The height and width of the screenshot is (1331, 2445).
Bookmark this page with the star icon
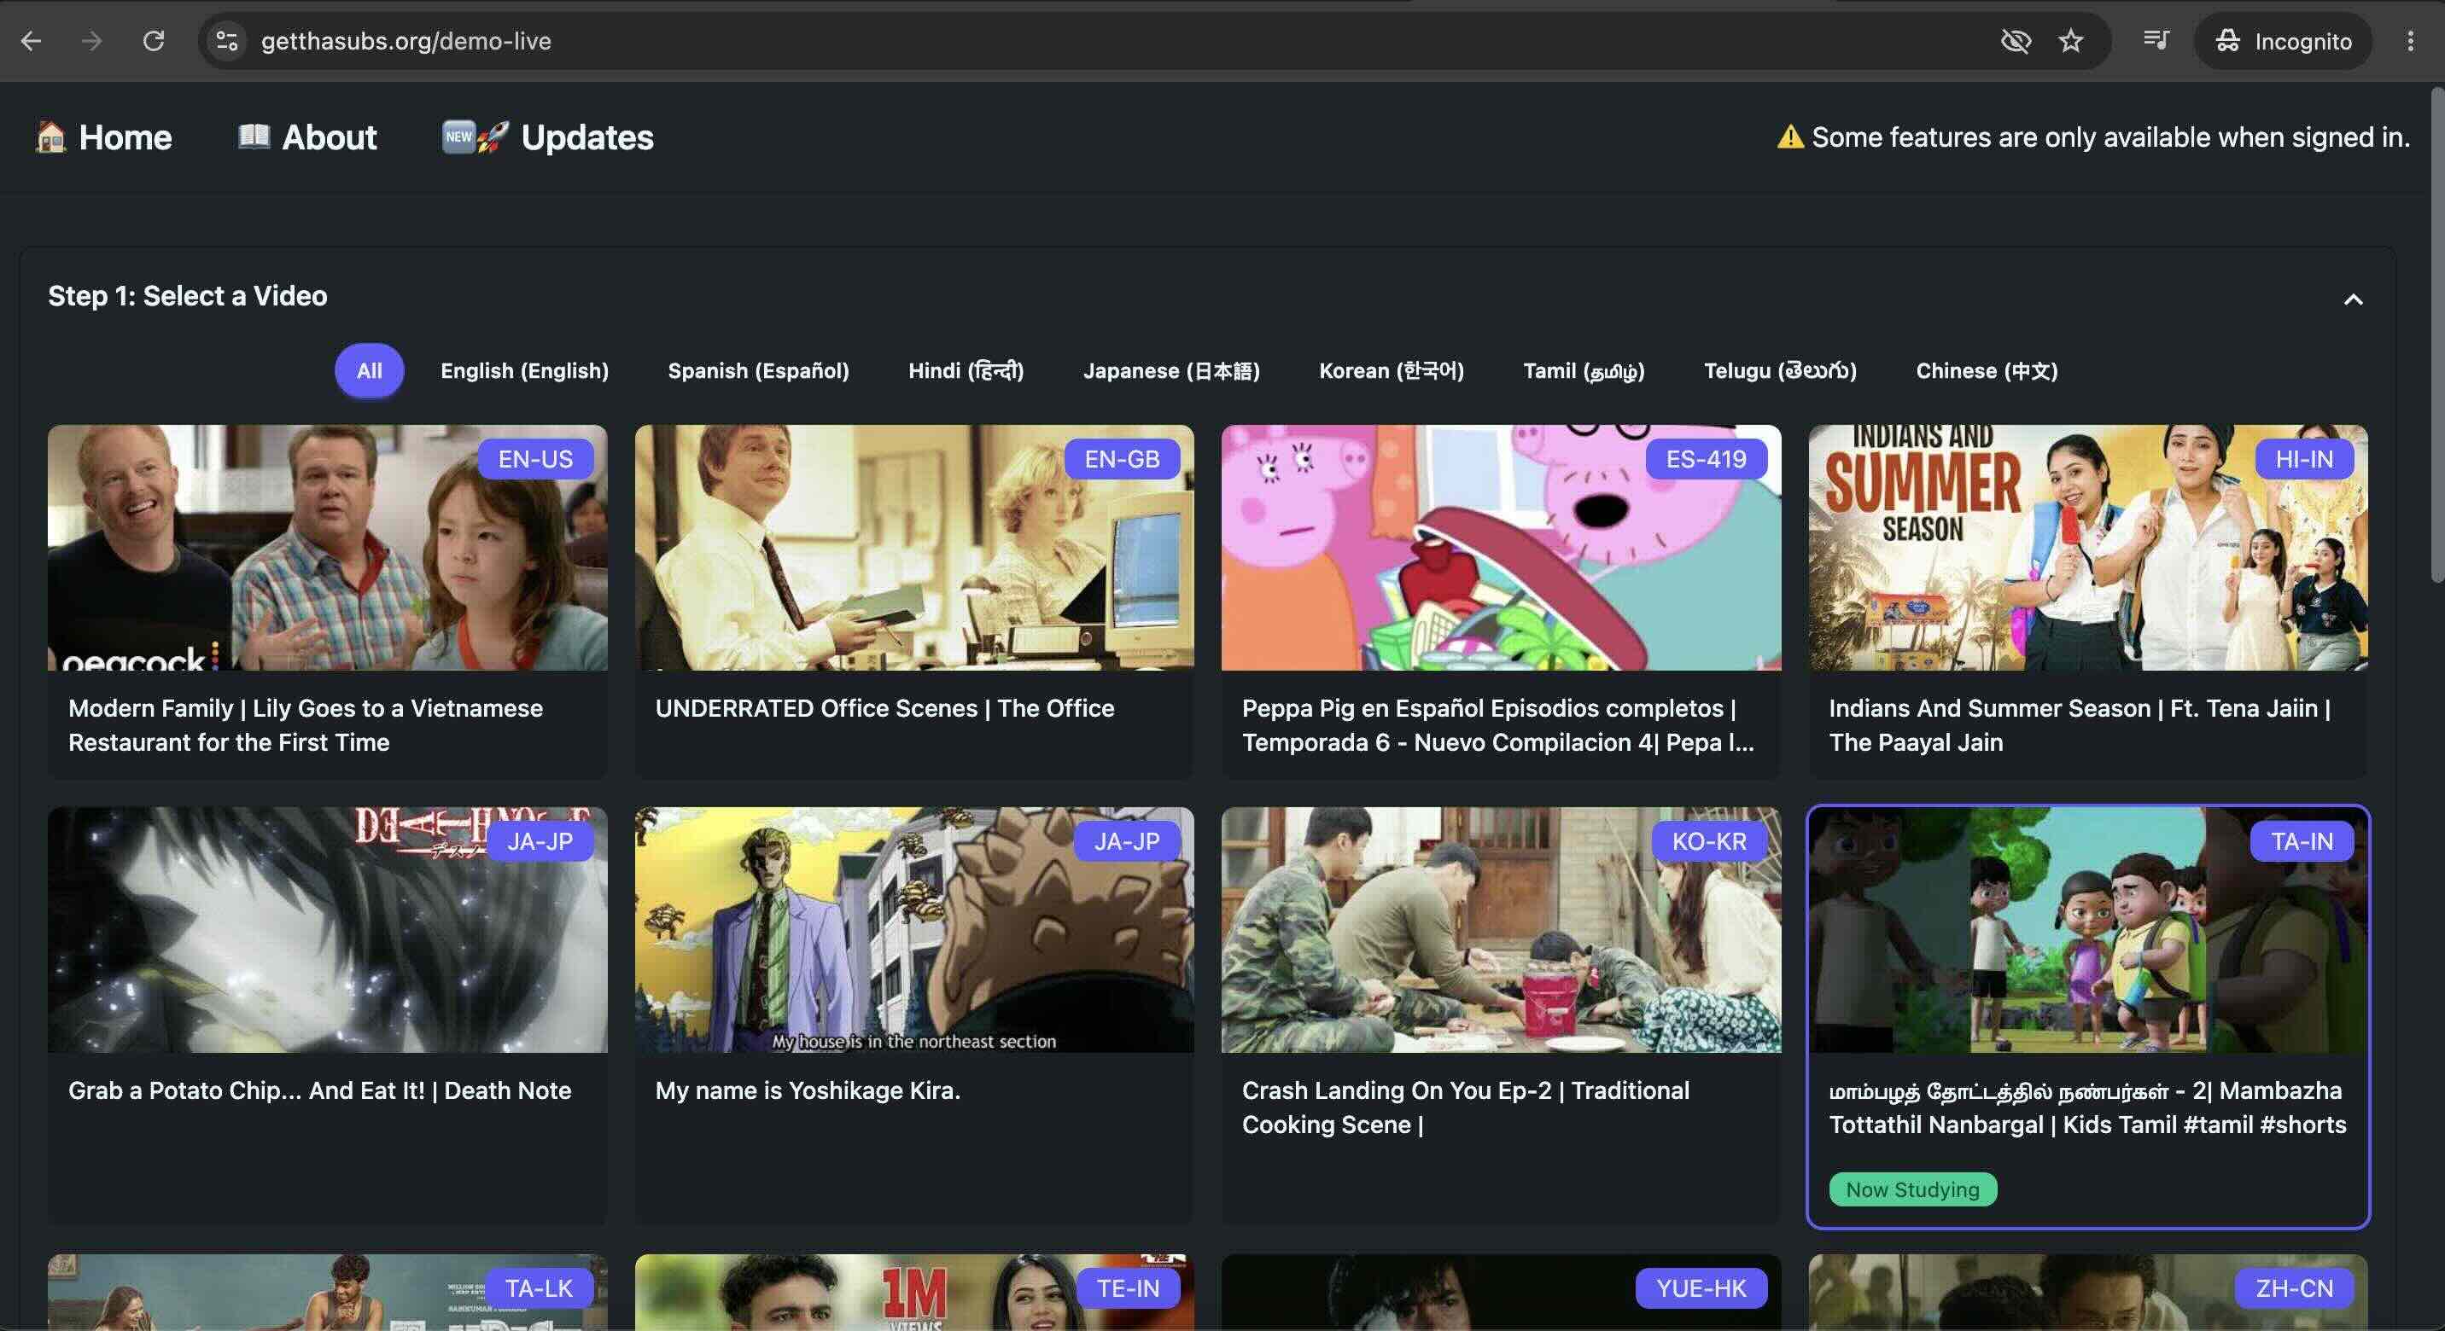tap(2070, 41)
